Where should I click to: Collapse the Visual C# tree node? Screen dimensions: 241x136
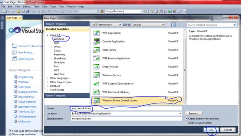tap(47, 35)
